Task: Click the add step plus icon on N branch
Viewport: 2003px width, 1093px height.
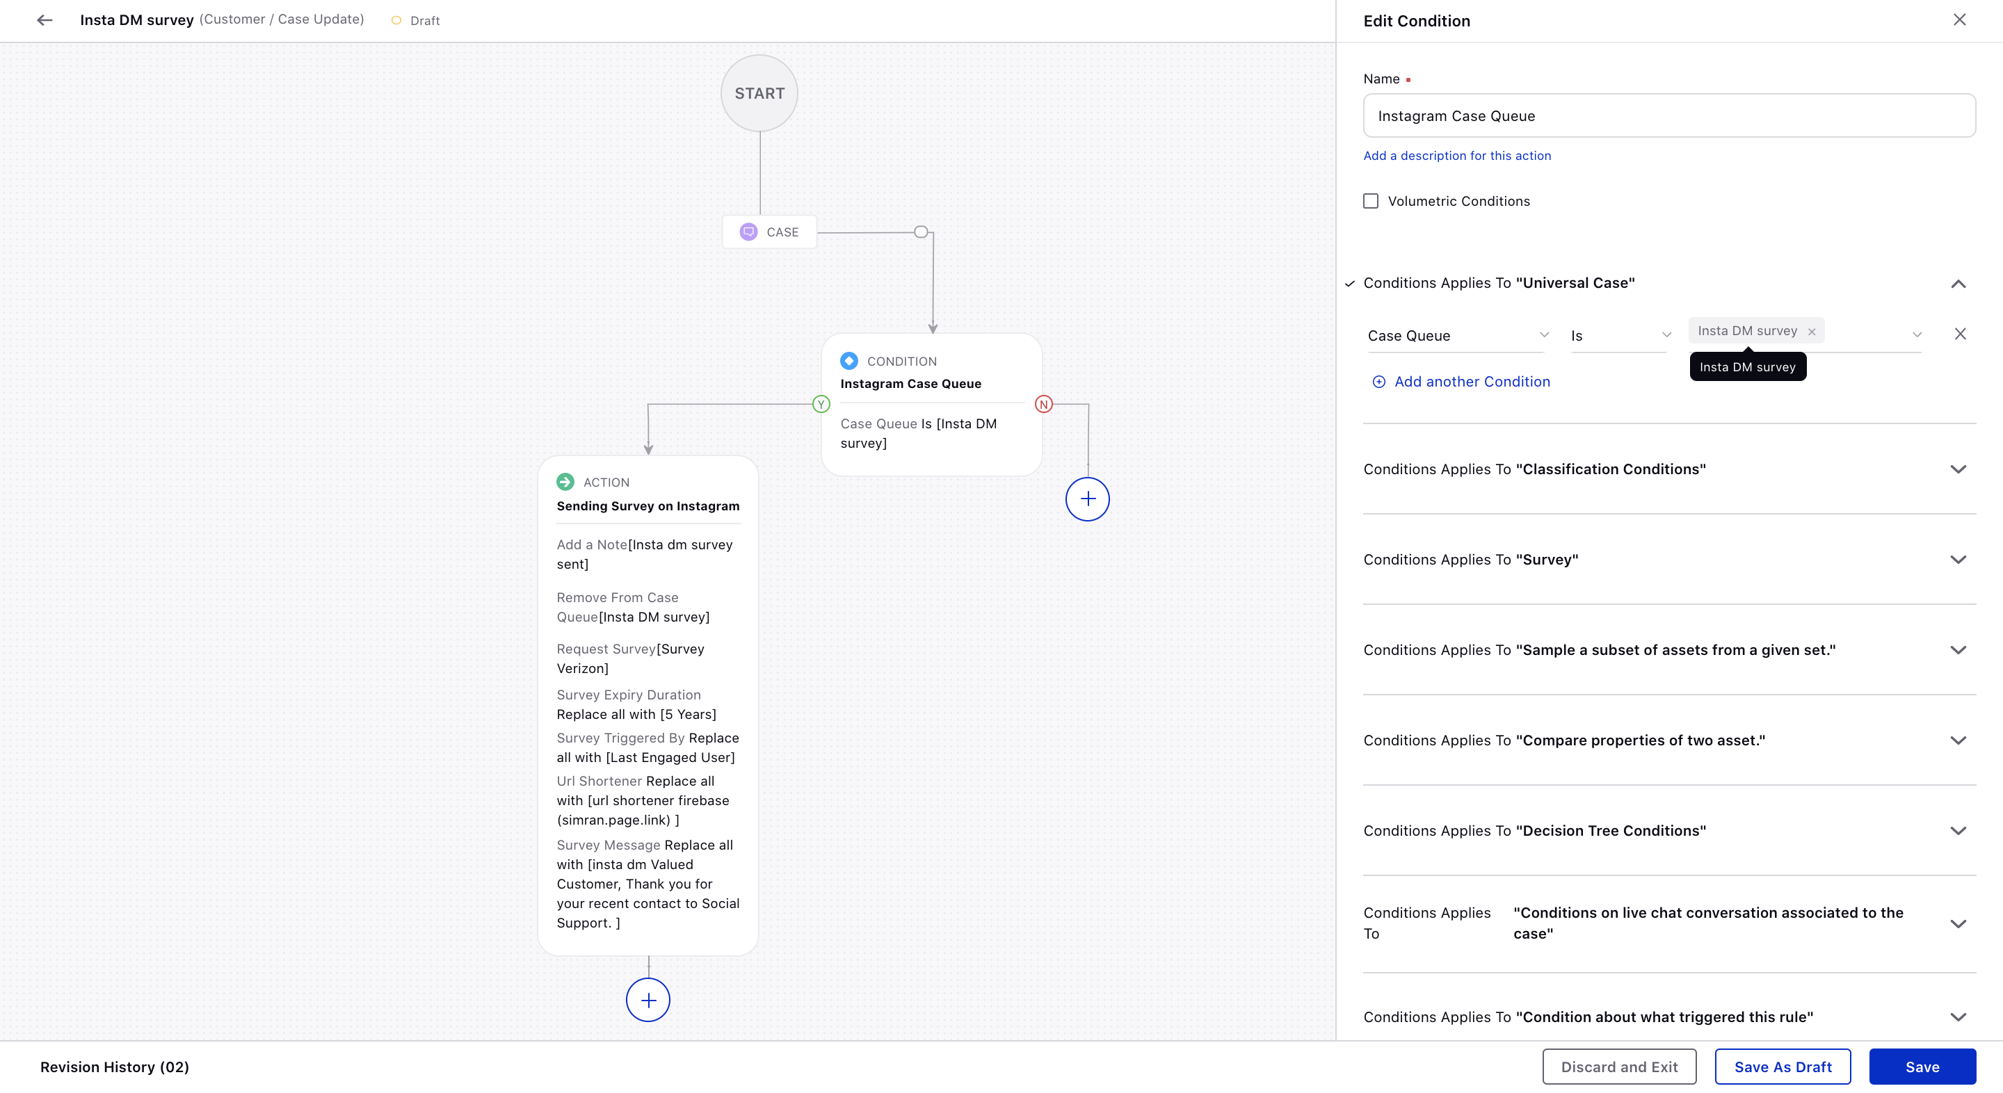Action: 1088,499
